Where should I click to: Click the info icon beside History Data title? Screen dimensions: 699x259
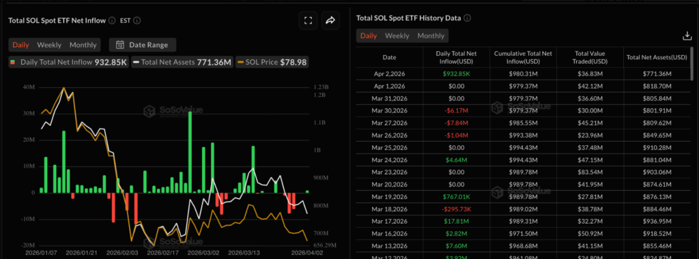(467, 18)
